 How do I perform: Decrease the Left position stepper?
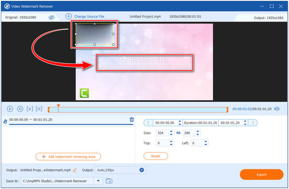[x=206, y=144]
